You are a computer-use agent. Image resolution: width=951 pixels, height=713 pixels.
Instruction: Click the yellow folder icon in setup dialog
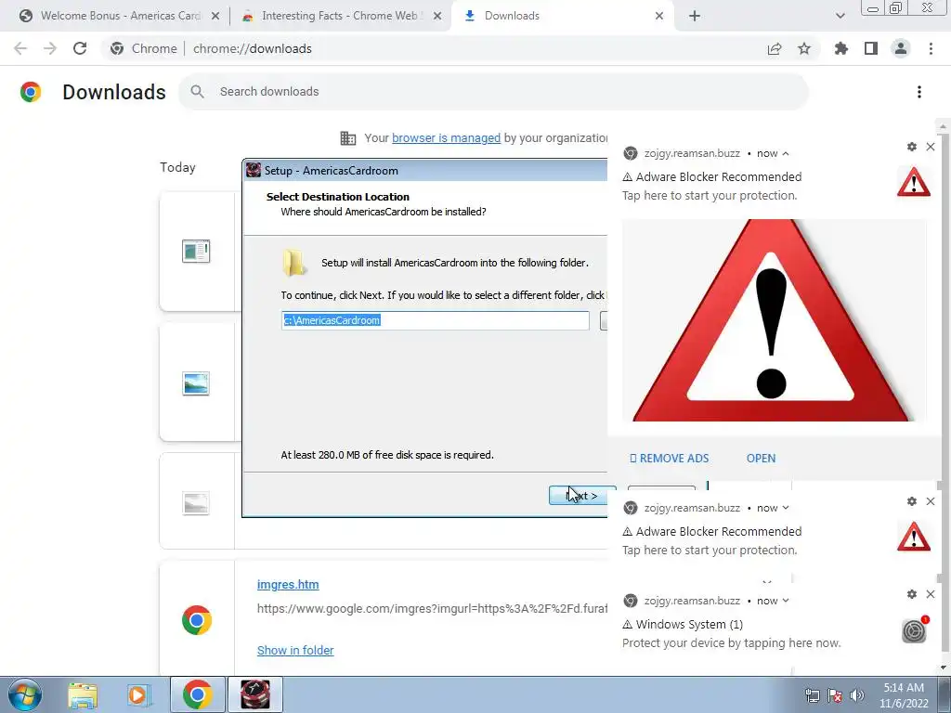[x=294, y=263]
